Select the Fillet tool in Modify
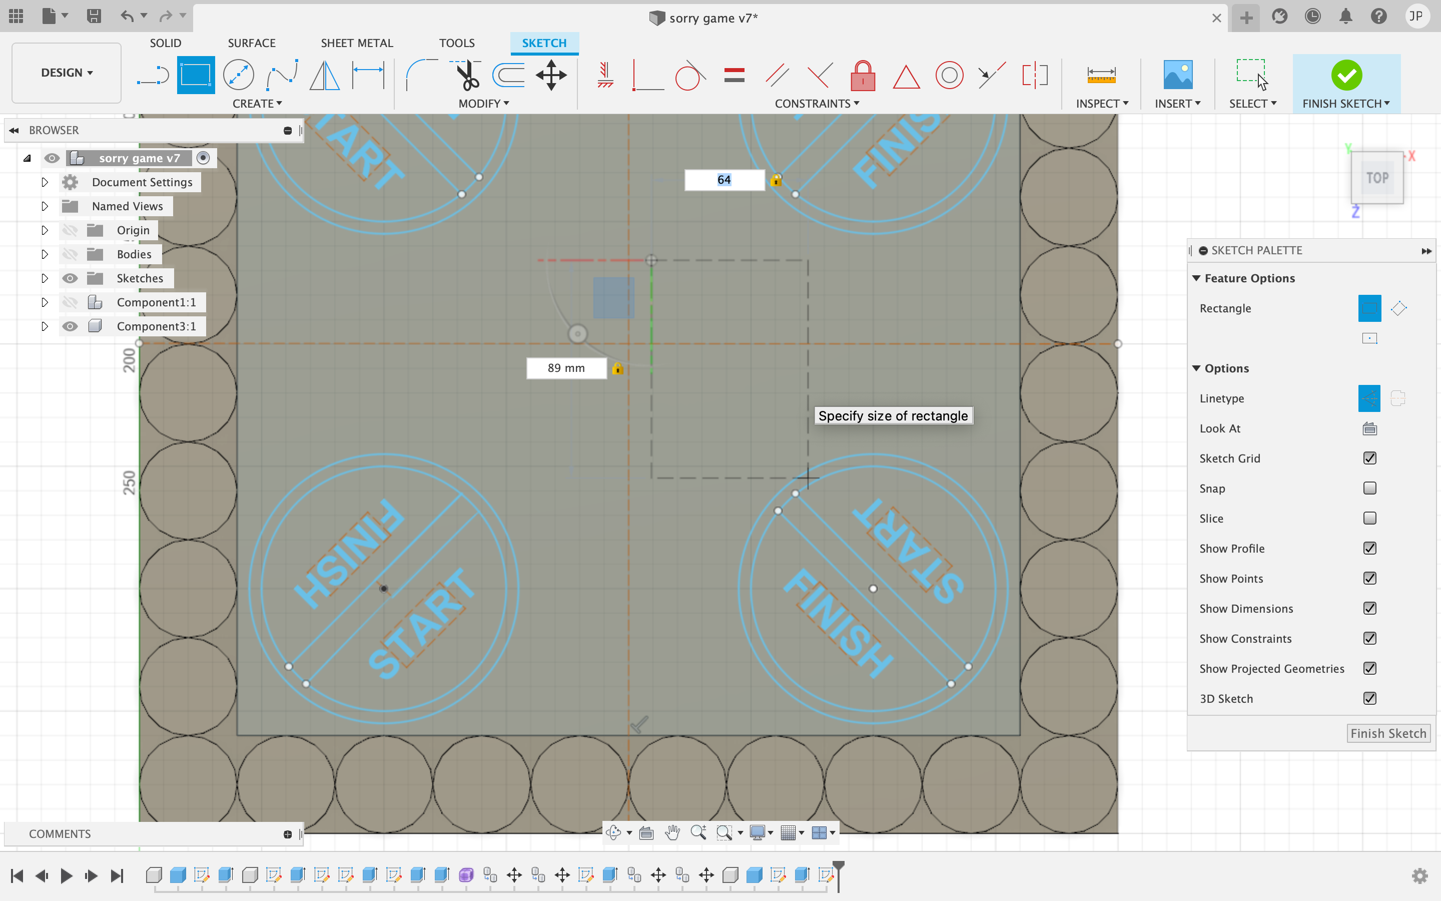 pyautogui.click(x=422, y=76)
